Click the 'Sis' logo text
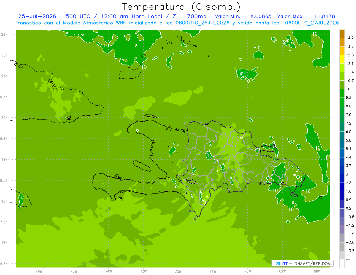356x275 pixels. (x=279, y=263)
